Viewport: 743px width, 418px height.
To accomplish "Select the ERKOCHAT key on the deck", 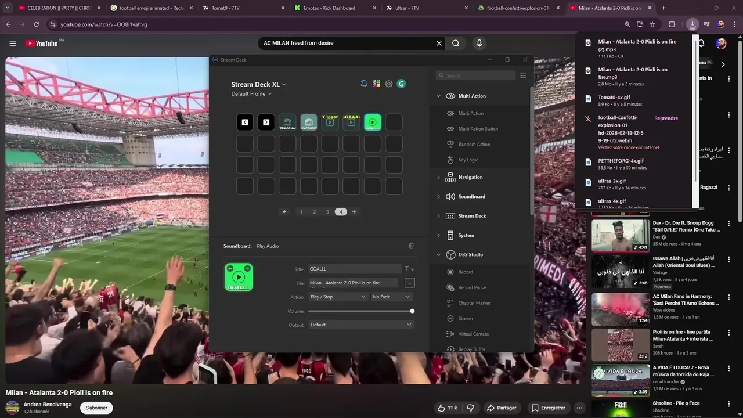I will [287, 122].
